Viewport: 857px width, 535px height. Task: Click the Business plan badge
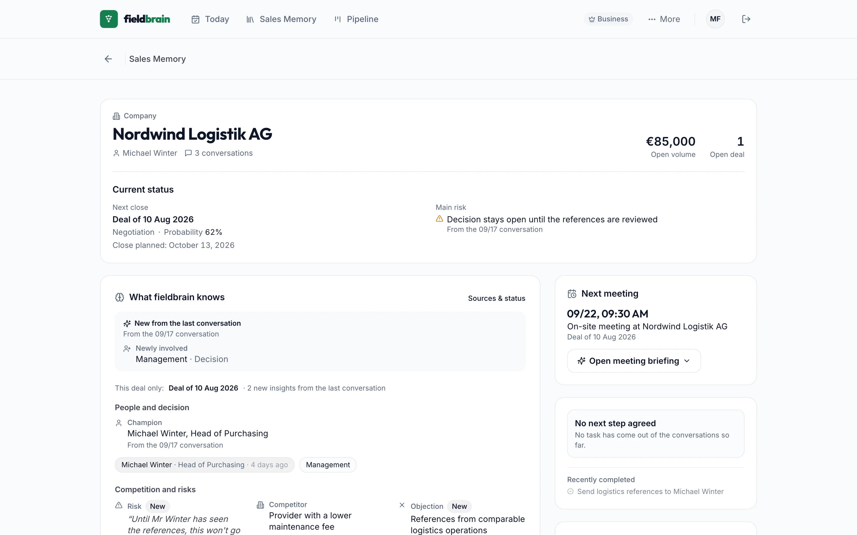[609, 19]
